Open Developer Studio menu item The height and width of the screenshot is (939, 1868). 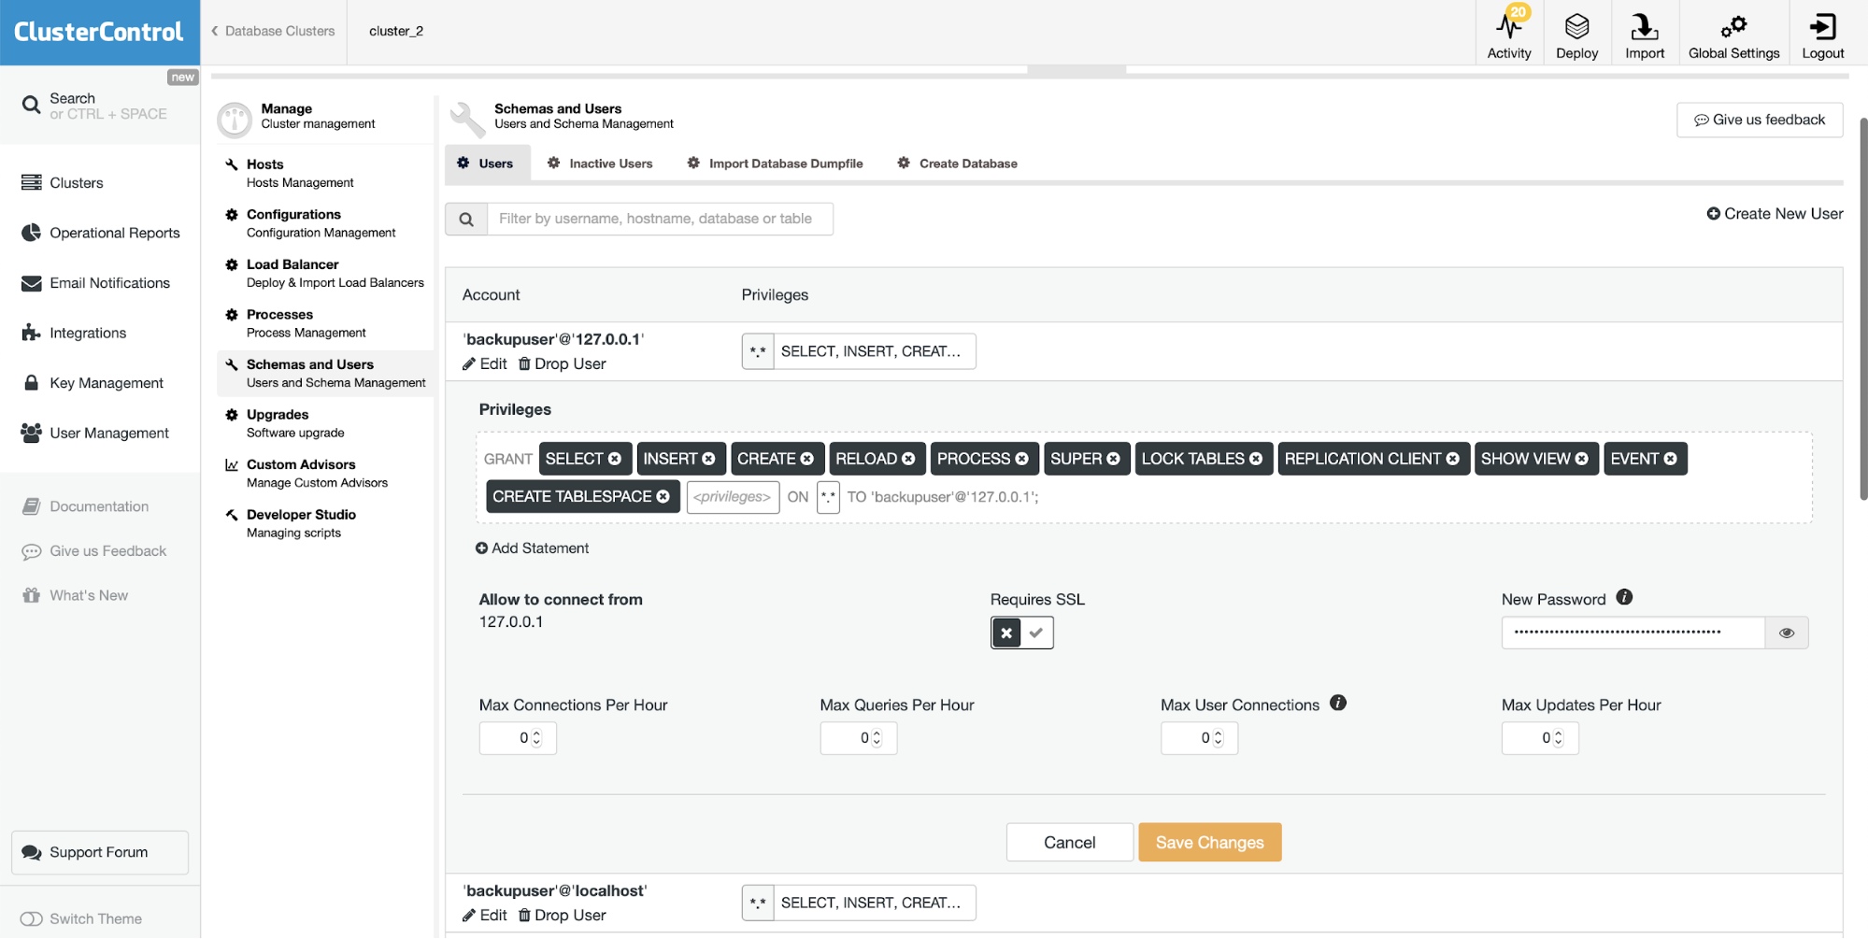point(325,523)
